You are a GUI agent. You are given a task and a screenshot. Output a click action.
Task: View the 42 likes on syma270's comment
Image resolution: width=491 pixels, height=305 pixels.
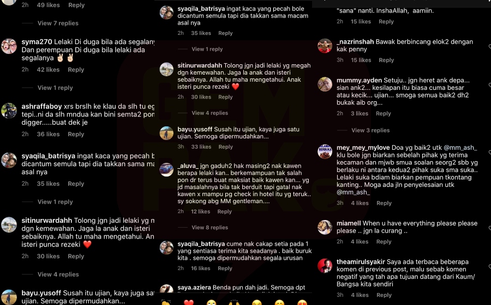[x=48, y=70]
